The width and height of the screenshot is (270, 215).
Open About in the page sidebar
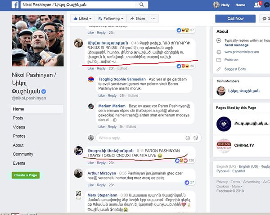pos(18,145)
